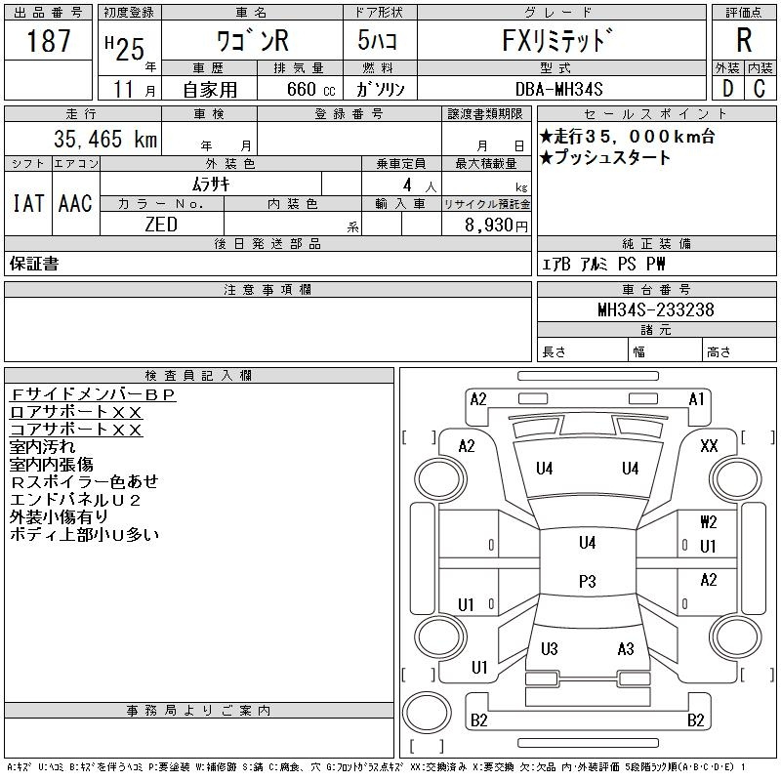
Task: Select the P3 roof mark on the diagram
Action: 588,581
